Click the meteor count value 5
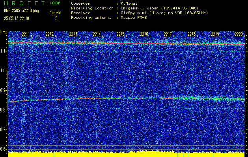This screenshot has height=157, width=248. coord(56,18)
